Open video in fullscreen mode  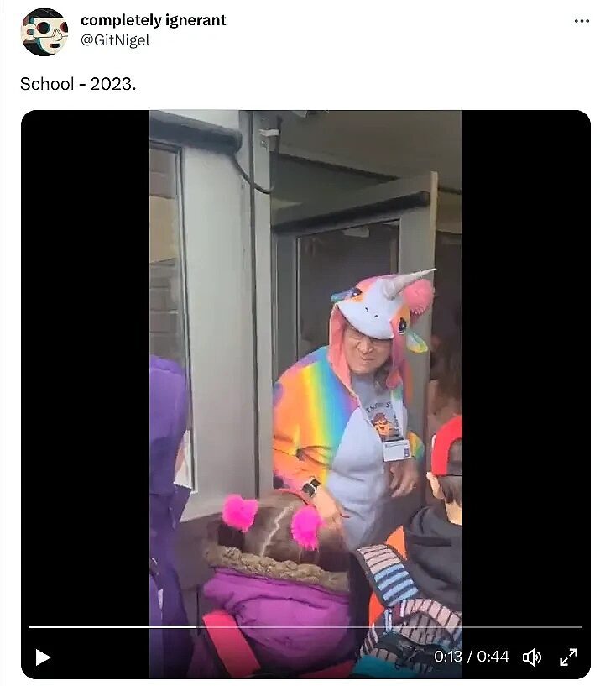click(x=568, y=657)
